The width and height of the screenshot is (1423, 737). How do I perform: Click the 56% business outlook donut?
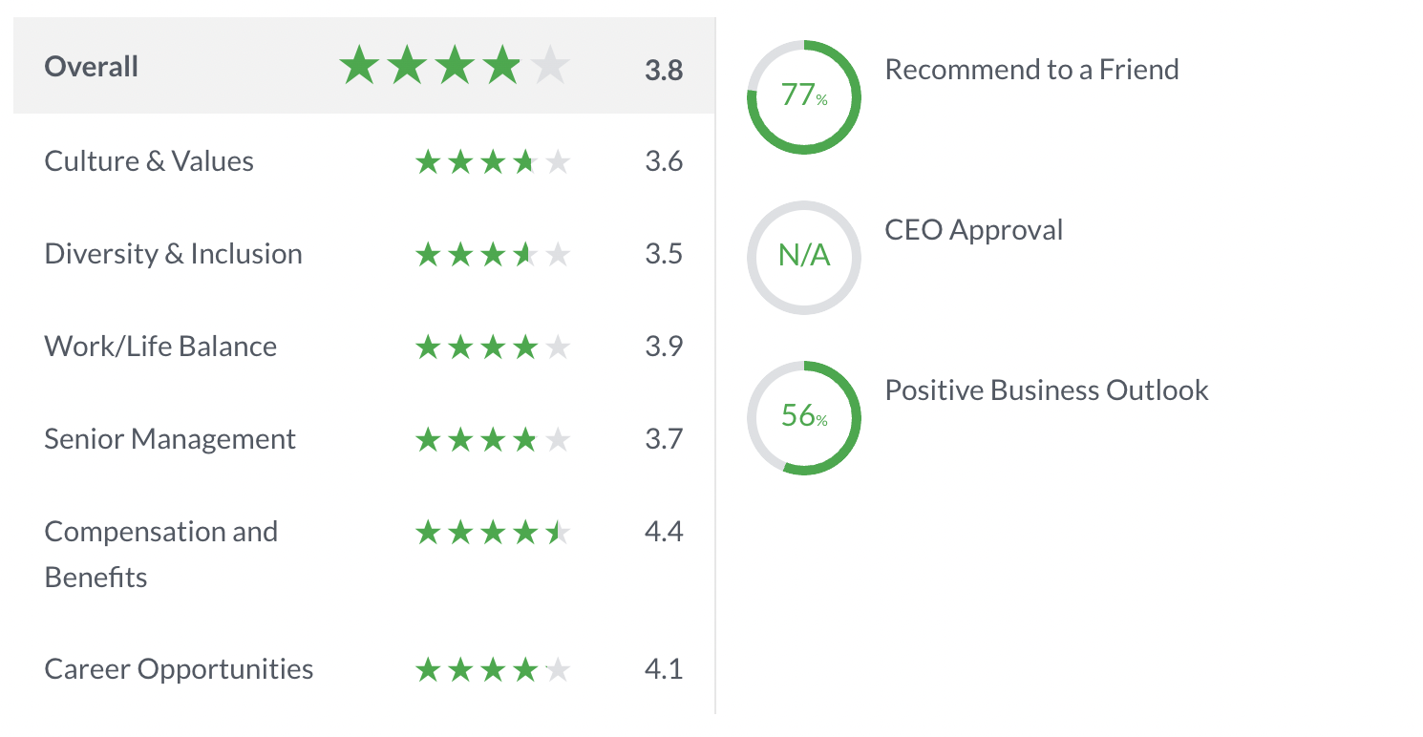point(804,418)
